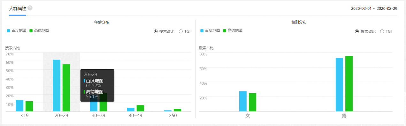Click the green 高德地图 bar for ≥50

177,110
